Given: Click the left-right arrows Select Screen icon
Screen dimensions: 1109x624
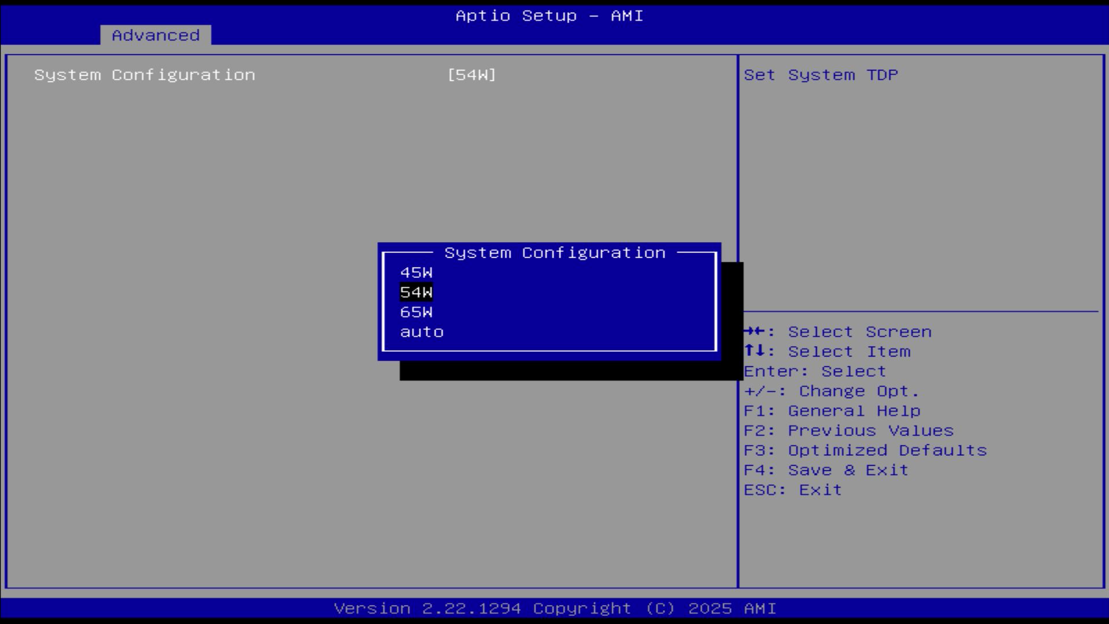Looking at the screenshot, I should [x=754, y=331].
